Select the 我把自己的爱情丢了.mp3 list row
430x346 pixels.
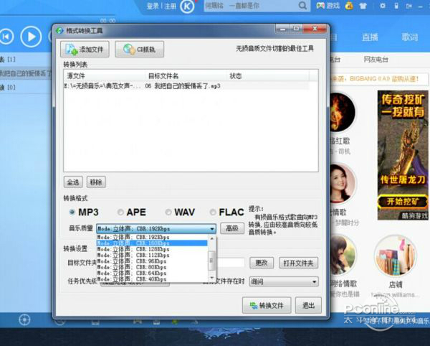point(186,86)
